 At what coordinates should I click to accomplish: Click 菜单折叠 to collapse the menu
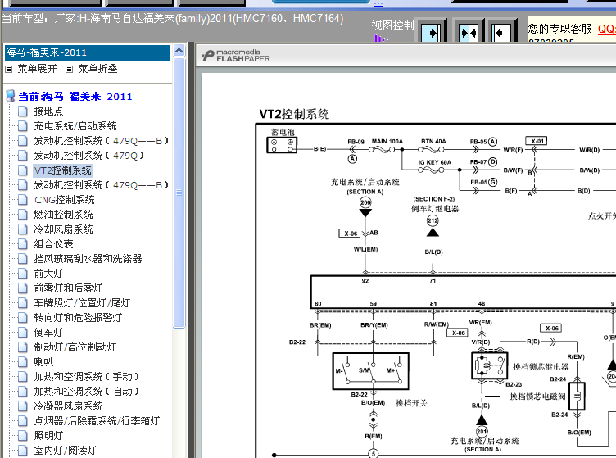click(97, 69)
